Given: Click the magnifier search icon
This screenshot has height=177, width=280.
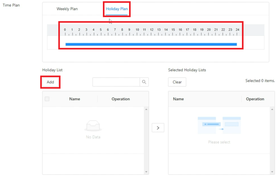Looking at the screenshot, I should (144, 82).
